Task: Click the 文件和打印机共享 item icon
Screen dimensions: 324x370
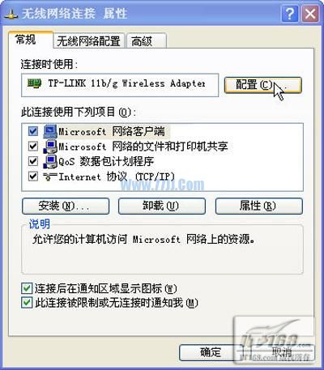Action: point(50,147)
